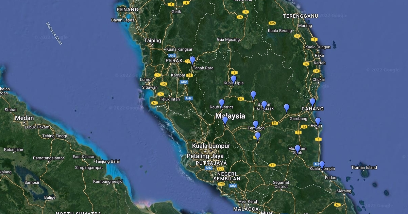Click the NEGERI SEMBILAN state label
This screenshot has width=408, height=214.
pos(227,176)
